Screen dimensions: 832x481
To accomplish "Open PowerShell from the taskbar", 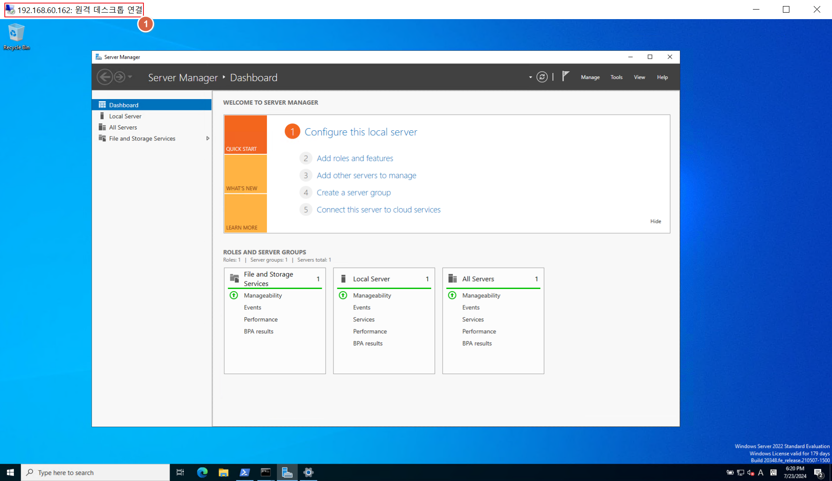I will pos(244,472).
